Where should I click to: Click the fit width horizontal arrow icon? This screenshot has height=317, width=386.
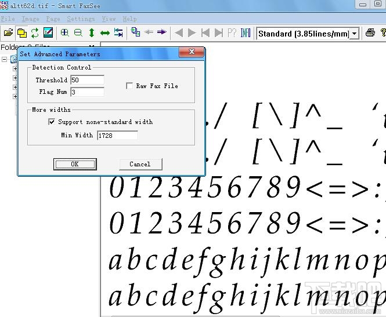105,32
